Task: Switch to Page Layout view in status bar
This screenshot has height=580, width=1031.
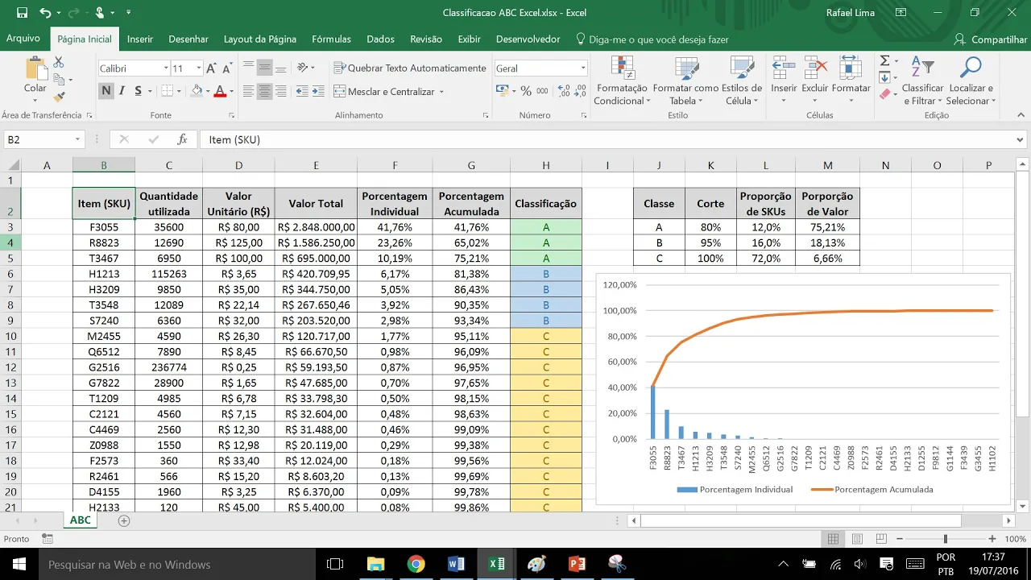Action: [x=857, y=539]
